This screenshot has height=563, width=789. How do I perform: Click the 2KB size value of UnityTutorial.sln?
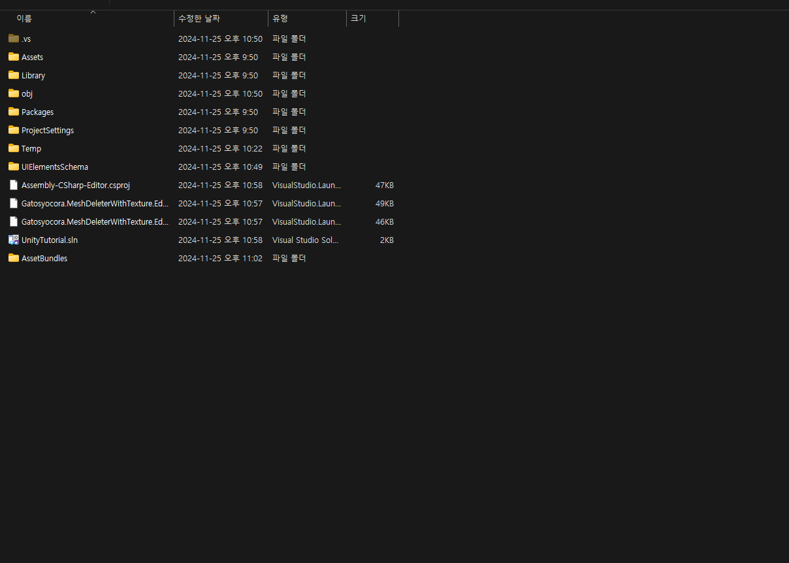coord(387,240)
